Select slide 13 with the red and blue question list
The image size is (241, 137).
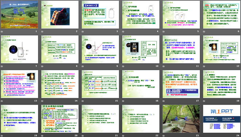coord(19,84)
